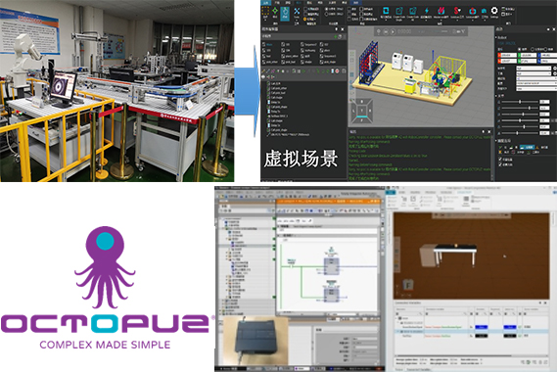Expand the Robot section header triangle
The height and width of the screenshot is (372, 557).
pyautogui.click(x=496, y=37)
